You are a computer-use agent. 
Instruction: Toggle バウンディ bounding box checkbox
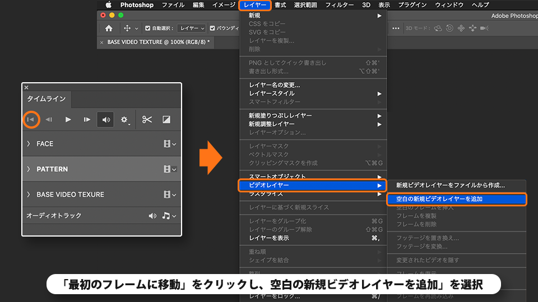tap(212, 28)
